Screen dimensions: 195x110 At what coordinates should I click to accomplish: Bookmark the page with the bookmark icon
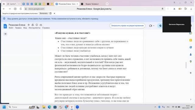[162, 9]
